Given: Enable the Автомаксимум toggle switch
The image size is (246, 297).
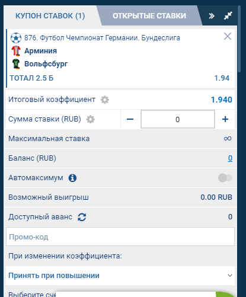Looking at the screenshot, I should point(225,178).
